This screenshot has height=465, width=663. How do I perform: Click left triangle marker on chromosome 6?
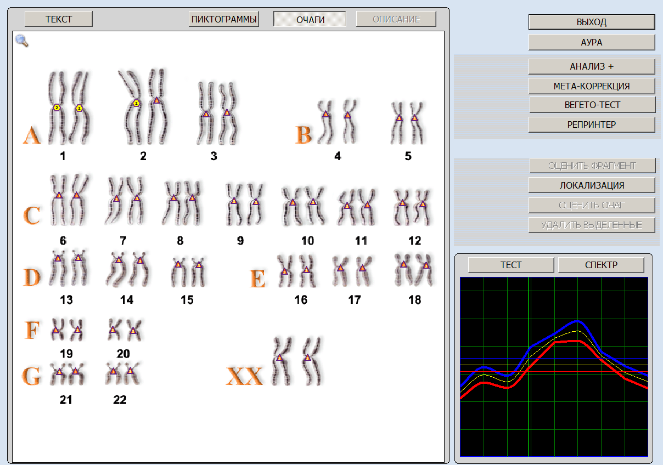pos(59,194)
